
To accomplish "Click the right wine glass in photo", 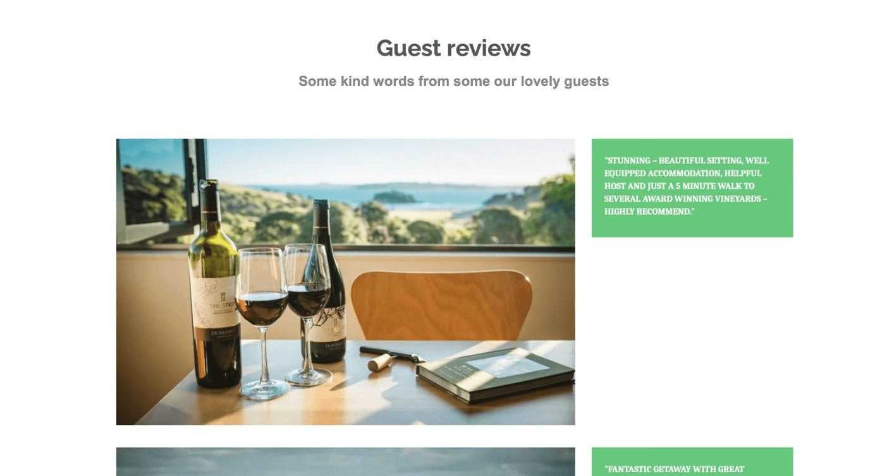I will 307,314.
